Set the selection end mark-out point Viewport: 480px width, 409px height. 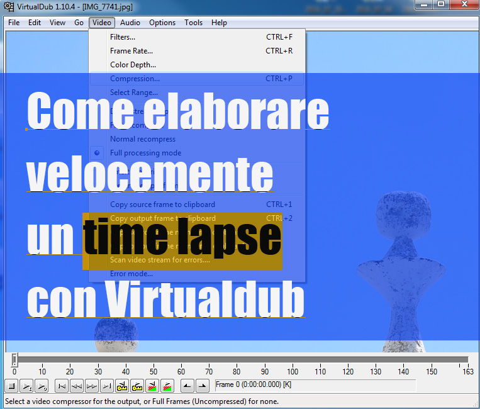tap(202, 386)
